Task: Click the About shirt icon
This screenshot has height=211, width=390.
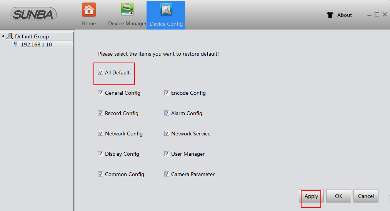Action: tap(330, 15)
